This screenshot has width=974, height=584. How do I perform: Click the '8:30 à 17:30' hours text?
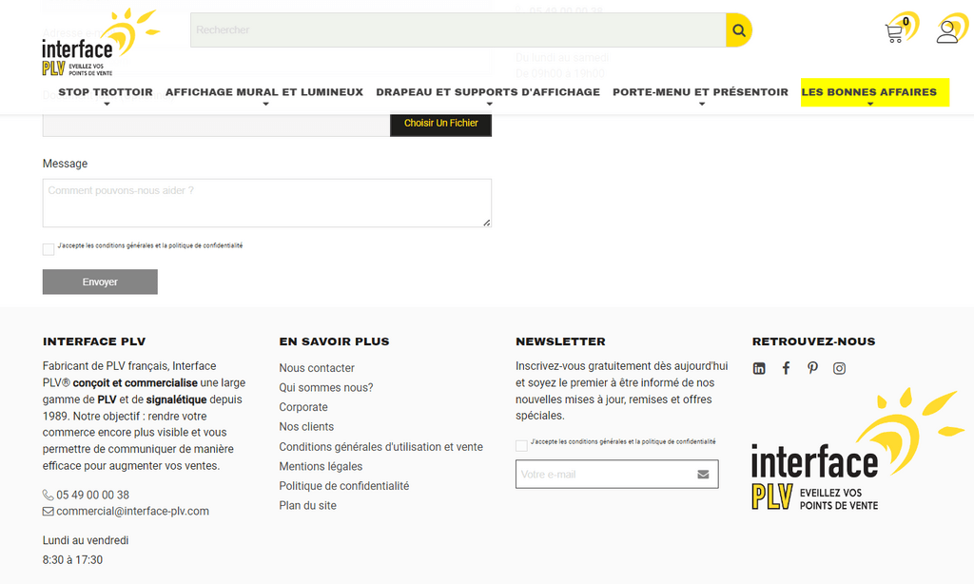72,560
